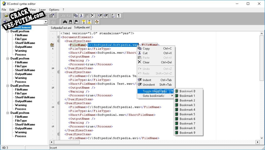This screenshot has height=150, width=265.
Task: Open the lexer combo box dropdown arrow
Action: pyautogui.click(x=46, y=22)
